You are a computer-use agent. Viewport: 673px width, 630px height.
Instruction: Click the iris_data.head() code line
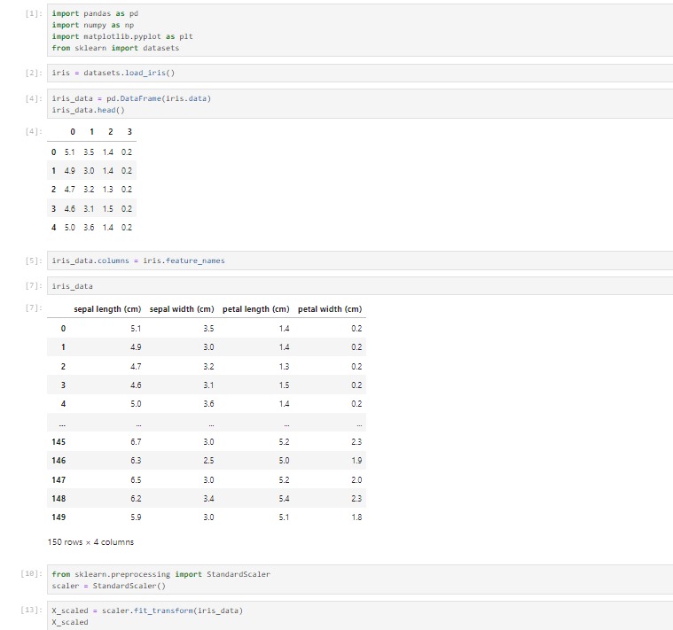coord(88,110)
